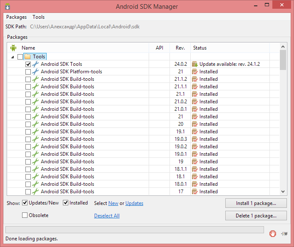Click green wrench icon for Build-tools 20
This screenshot has height=247, width=294.
point(35,124)
